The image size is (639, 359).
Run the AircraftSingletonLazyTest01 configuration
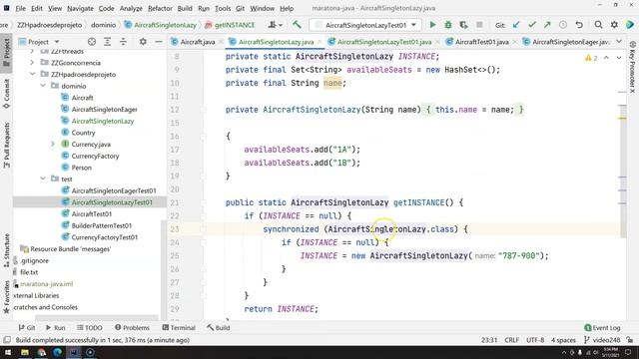(x=432, y=25)
